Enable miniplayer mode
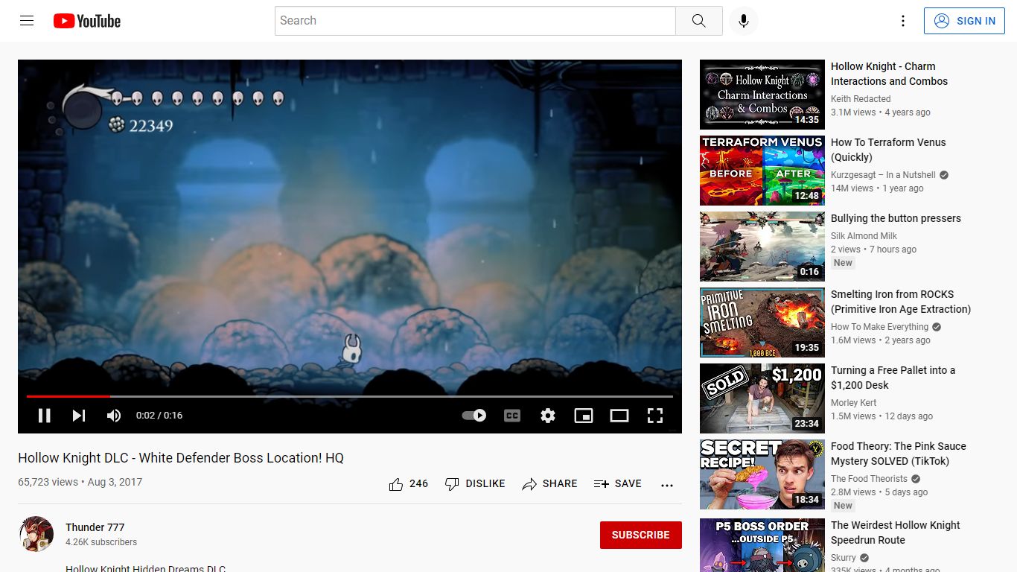1017x572 pixels. (x=584, y=416)
